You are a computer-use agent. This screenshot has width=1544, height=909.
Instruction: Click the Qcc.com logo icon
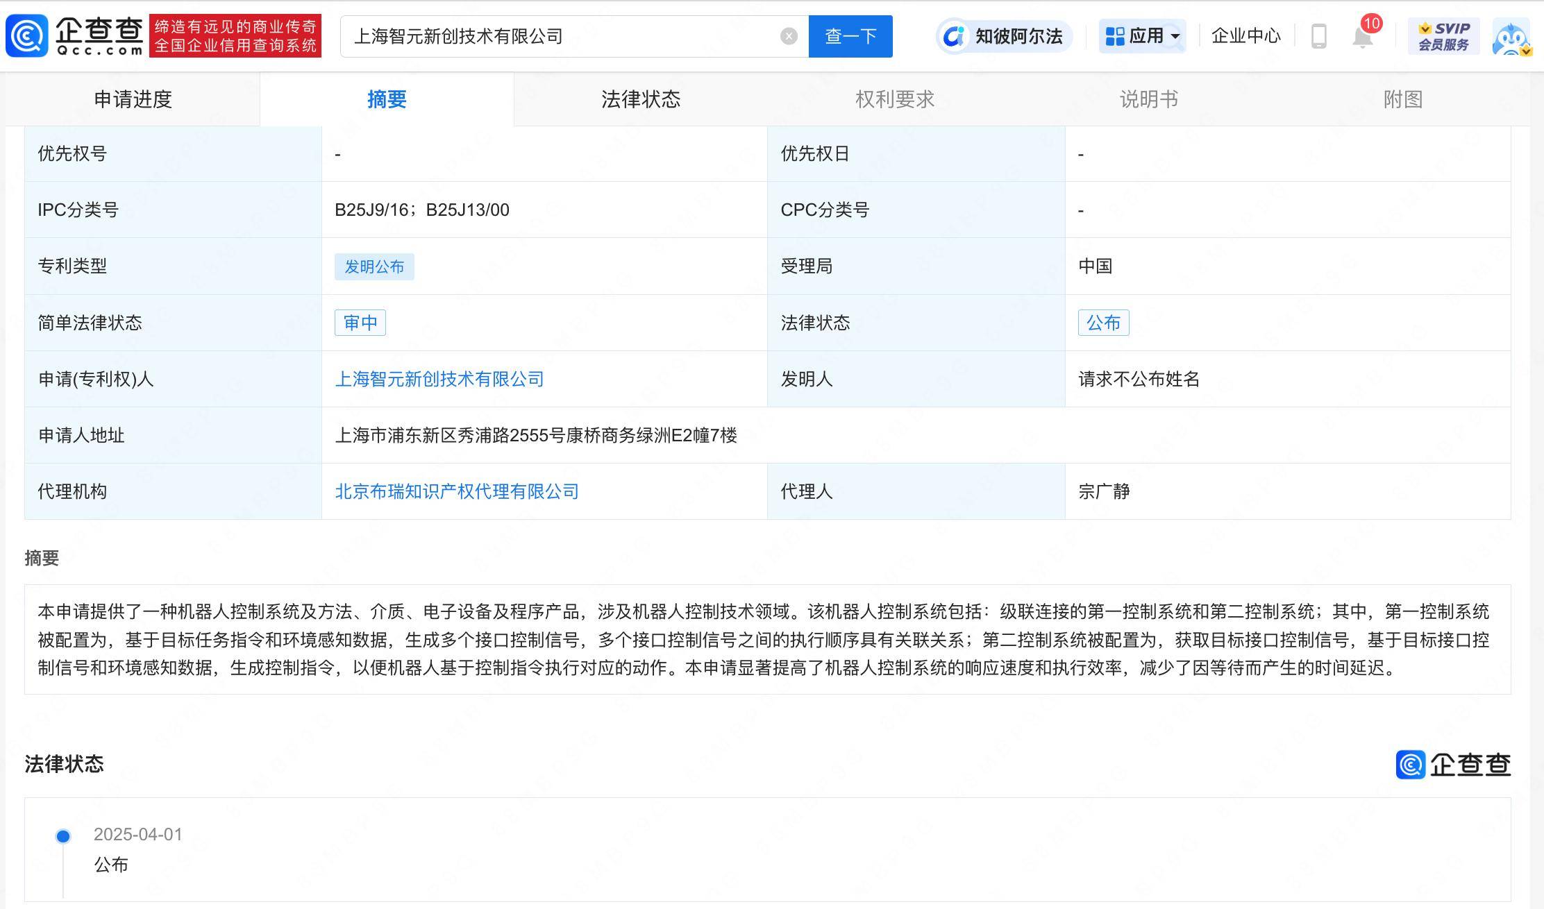pyautogui.click(x=27, y=35)
